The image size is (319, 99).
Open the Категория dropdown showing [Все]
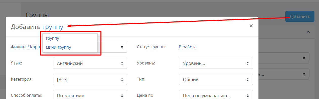[90, 80]
